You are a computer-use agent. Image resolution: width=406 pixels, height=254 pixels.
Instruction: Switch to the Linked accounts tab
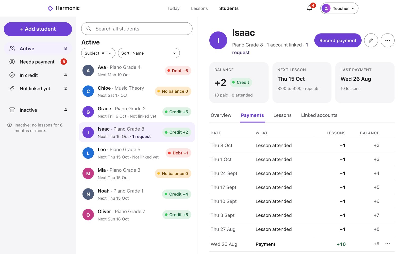[319, 115]
